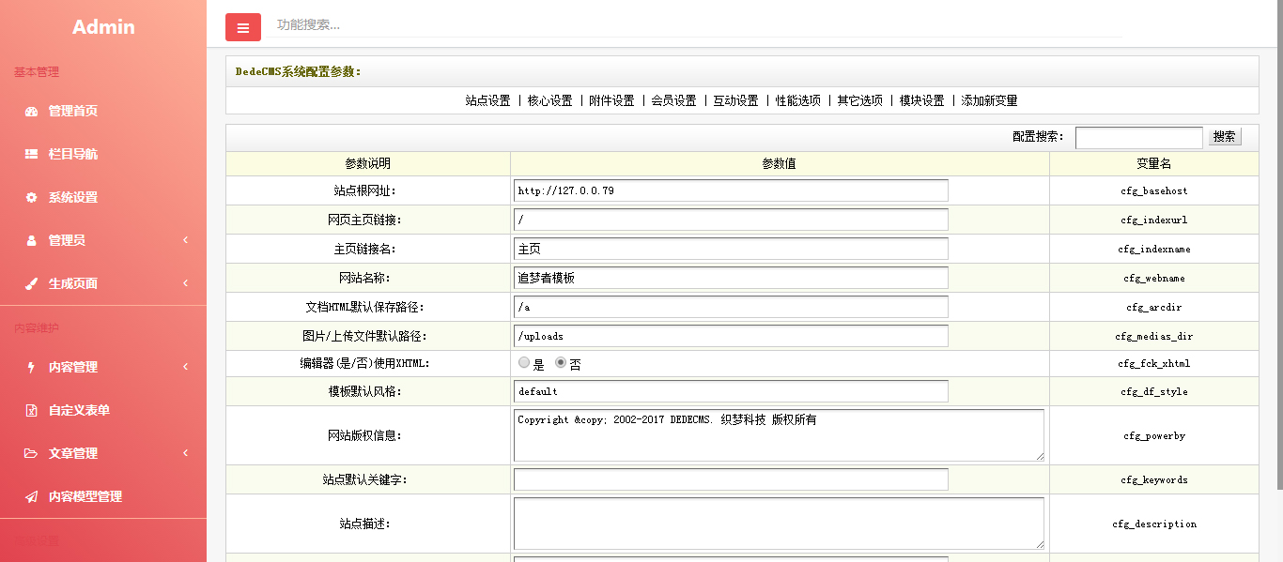
Task: Click the brush icon beside 生成页面
Action: 31,283
